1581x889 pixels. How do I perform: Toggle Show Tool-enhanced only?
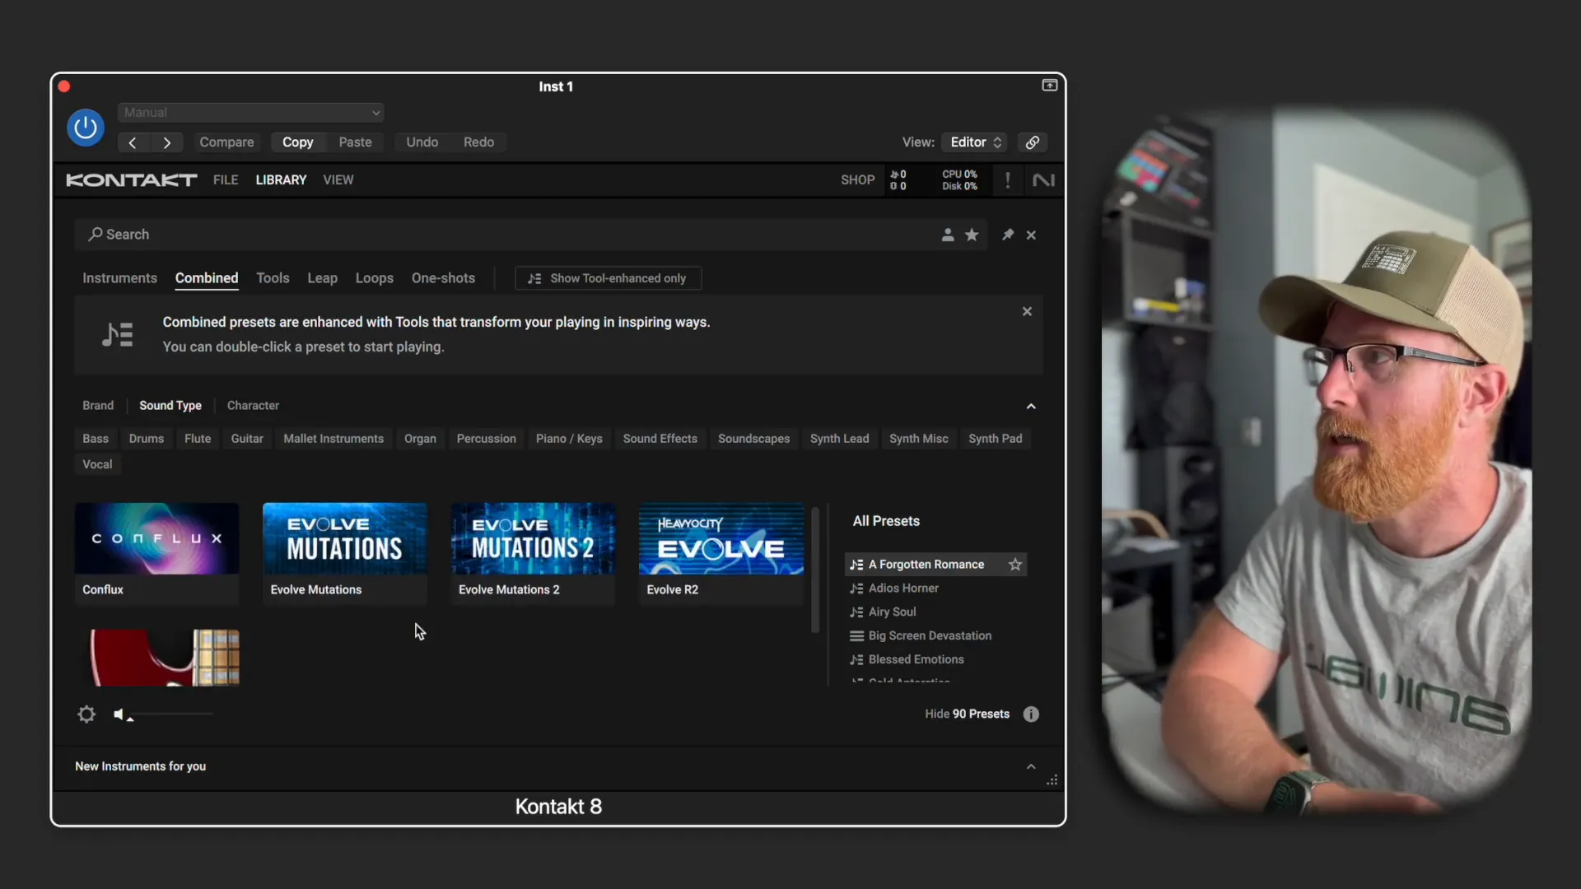click(x=608, y=278)
